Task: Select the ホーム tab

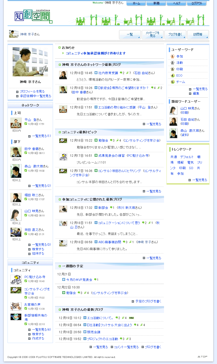Action: tap(136, 3)
